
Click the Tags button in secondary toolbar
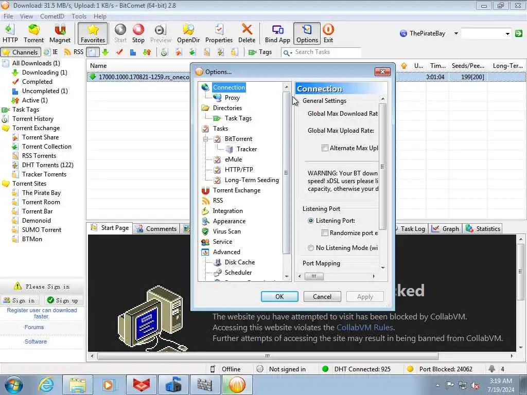[260, 52]
